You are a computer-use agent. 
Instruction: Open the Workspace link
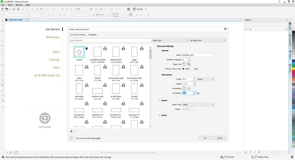(53, 37)
